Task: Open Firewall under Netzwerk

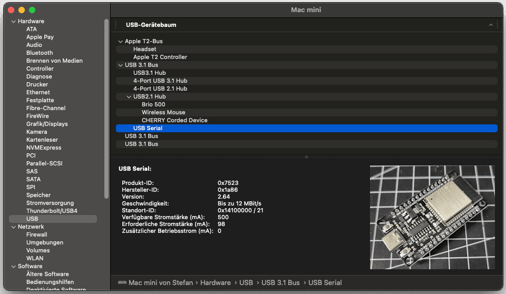Action: coord(37,234)
